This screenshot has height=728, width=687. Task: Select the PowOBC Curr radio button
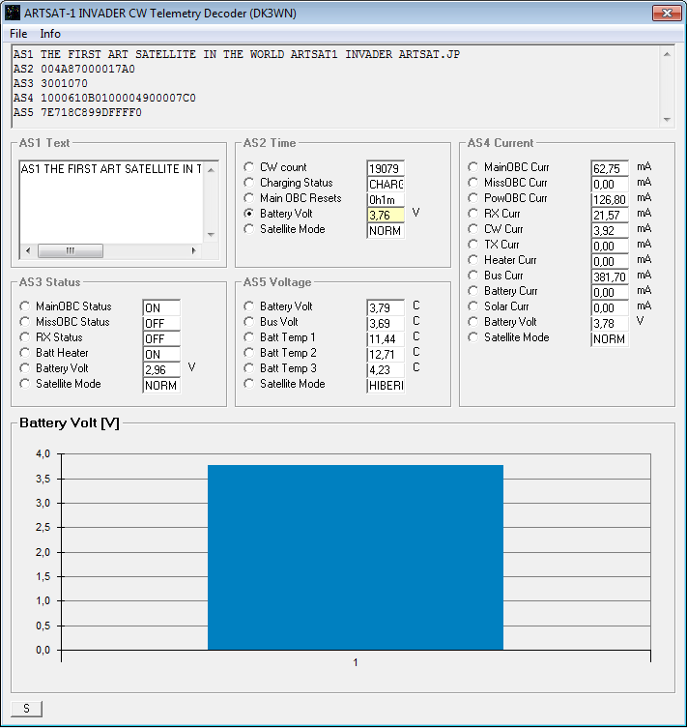(x=473, y=198)
